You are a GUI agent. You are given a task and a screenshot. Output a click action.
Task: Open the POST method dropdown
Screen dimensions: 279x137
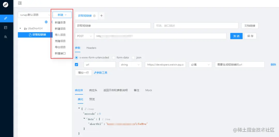[84, 36]
